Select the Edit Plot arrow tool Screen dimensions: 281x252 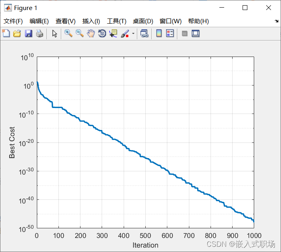54,34
